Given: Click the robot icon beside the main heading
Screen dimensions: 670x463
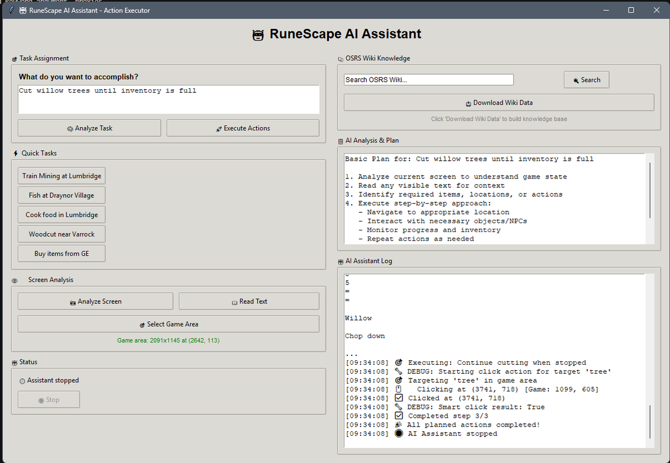Looking at the screenshot, I should coord(257,35).
